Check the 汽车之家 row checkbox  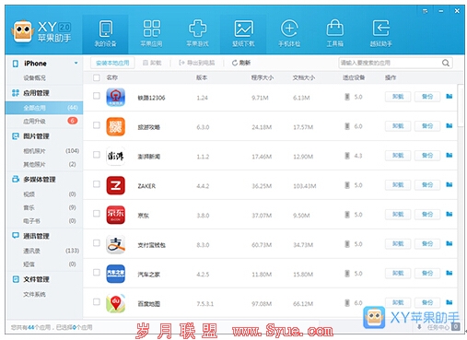point(97,273)
